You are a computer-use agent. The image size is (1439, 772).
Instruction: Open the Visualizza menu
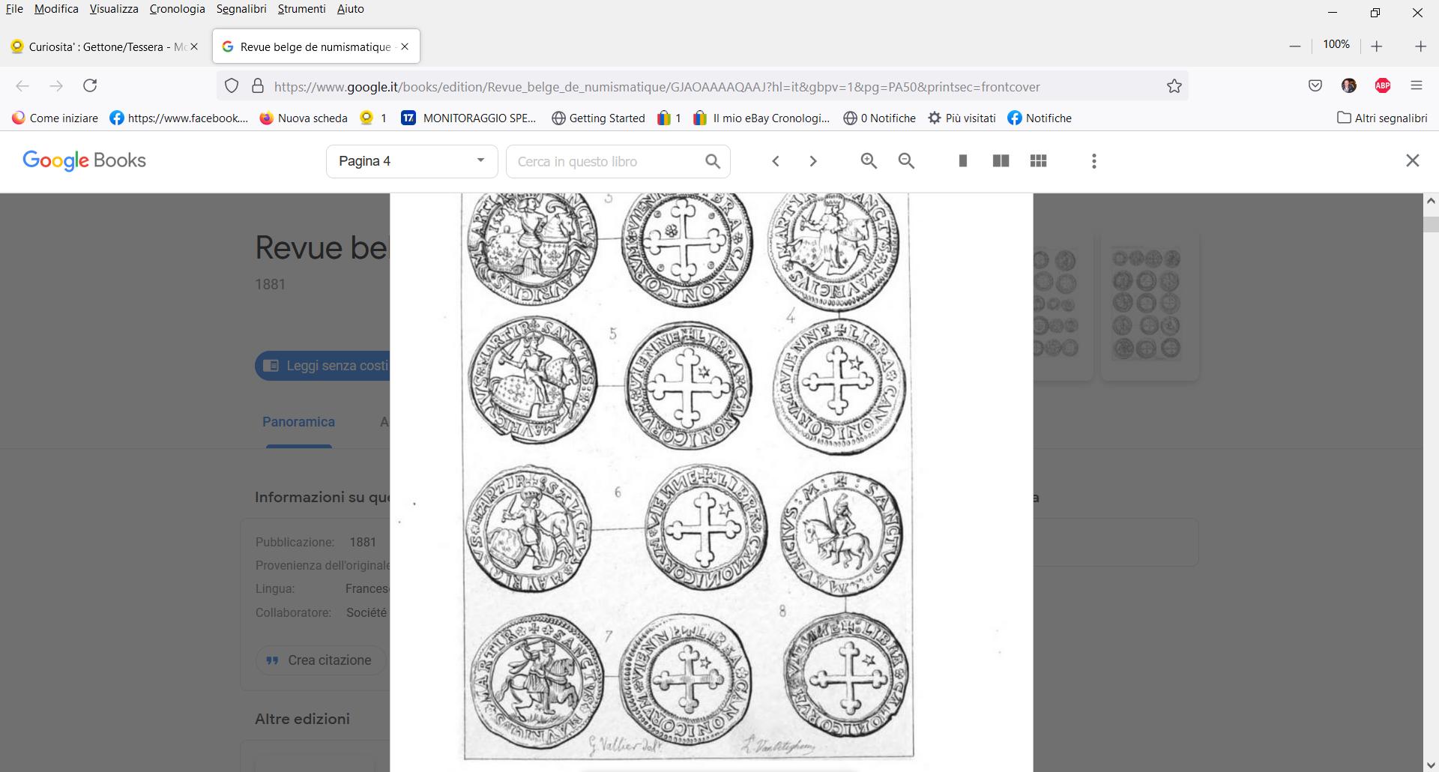(x=114, y=9)
